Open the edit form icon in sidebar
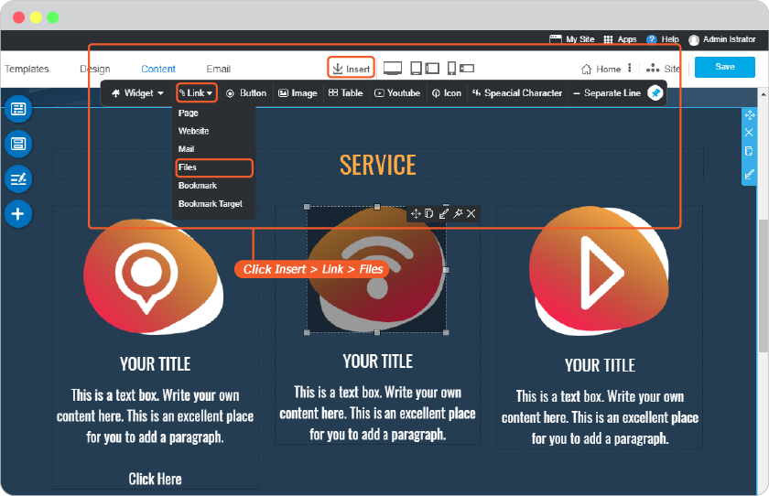 [x=18, y=178]
